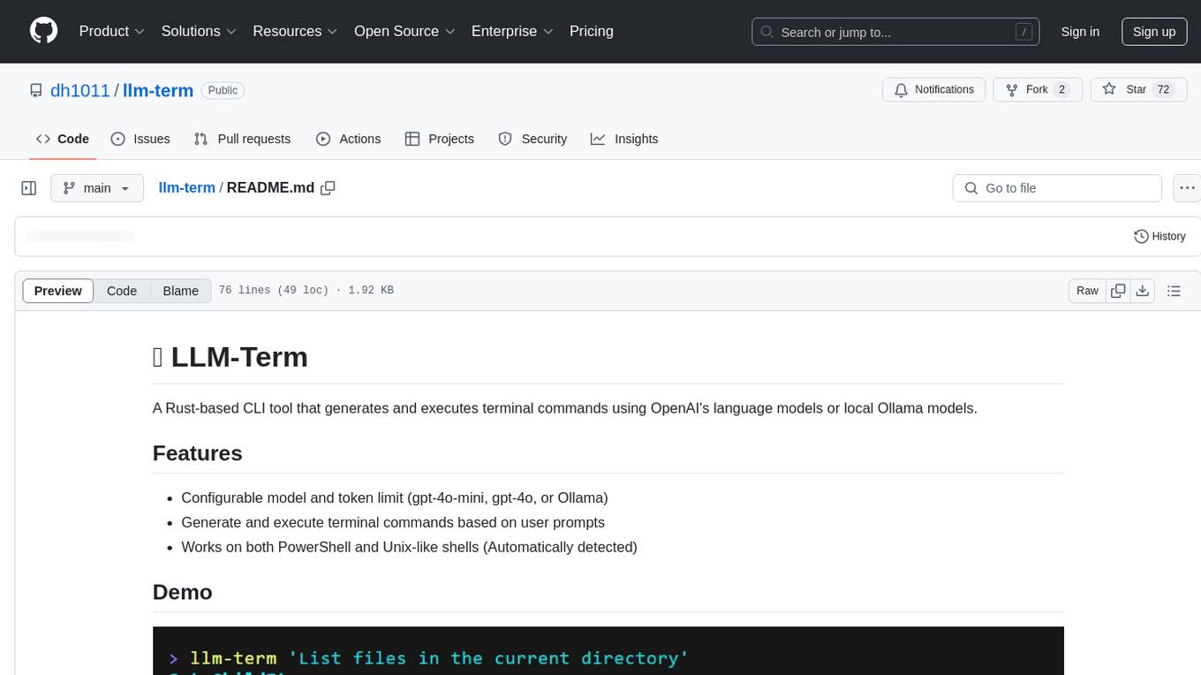Switch to Code view

tap(122, 291)
